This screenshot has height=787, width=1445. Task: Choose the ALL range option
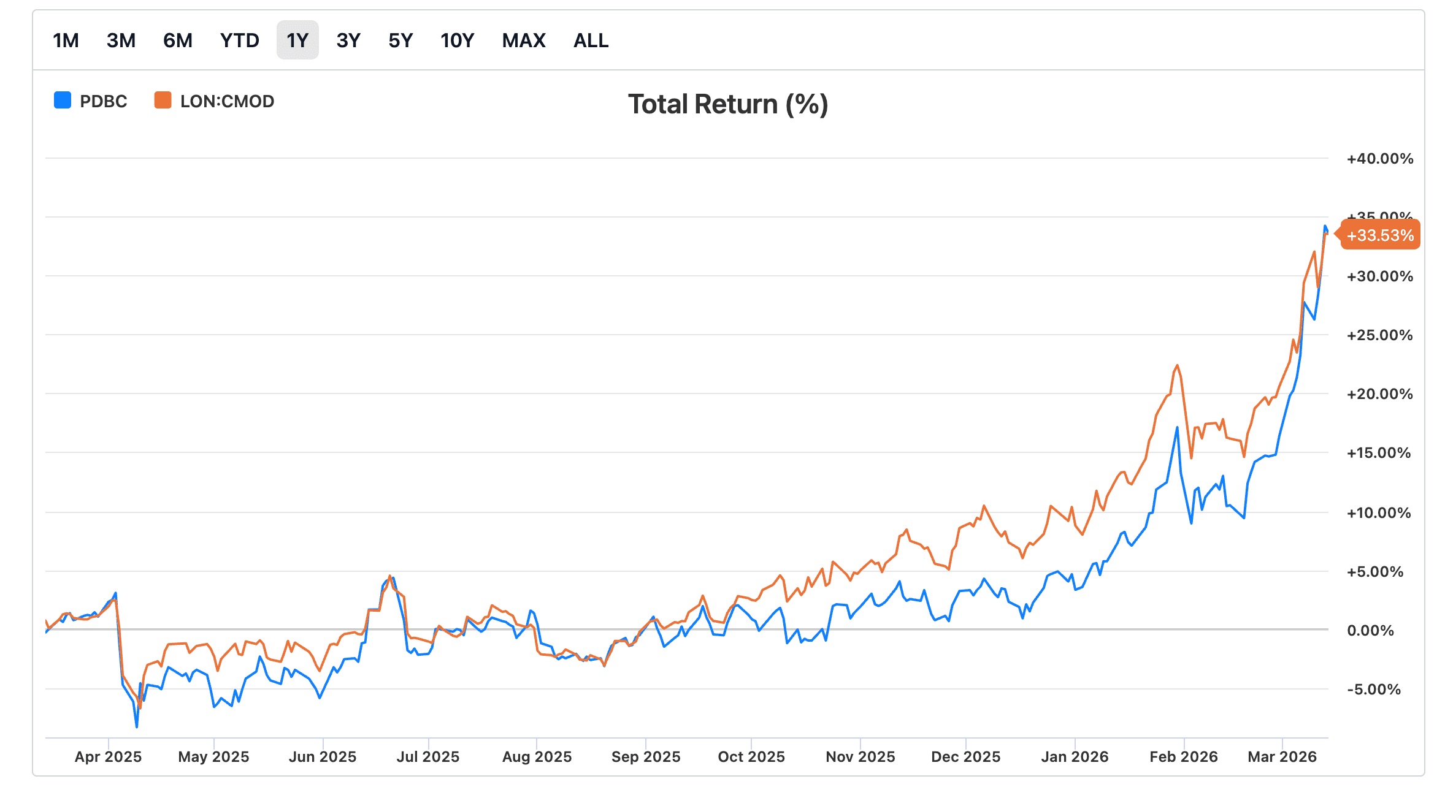591,40
